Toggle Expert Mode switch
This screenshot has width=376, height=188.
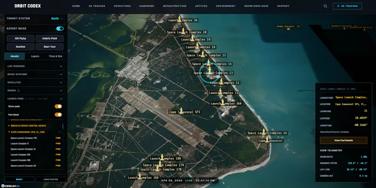60,28
